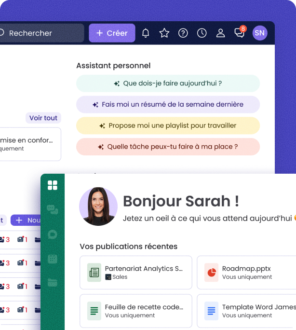Click the help question mark icon
296x330 pixels.
click(x=183, y=33)
